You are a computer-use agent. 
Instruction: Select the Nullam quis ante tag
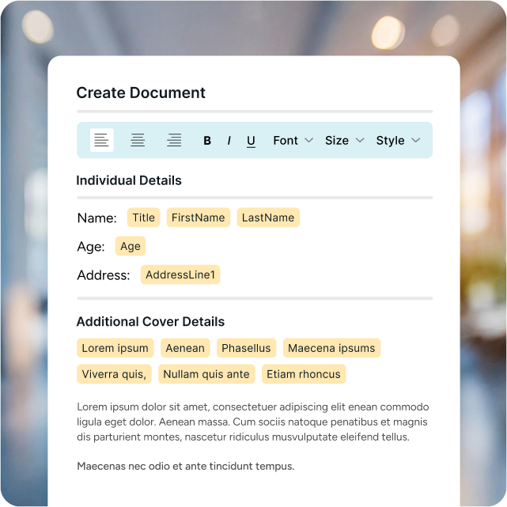[x=206, y=374]
